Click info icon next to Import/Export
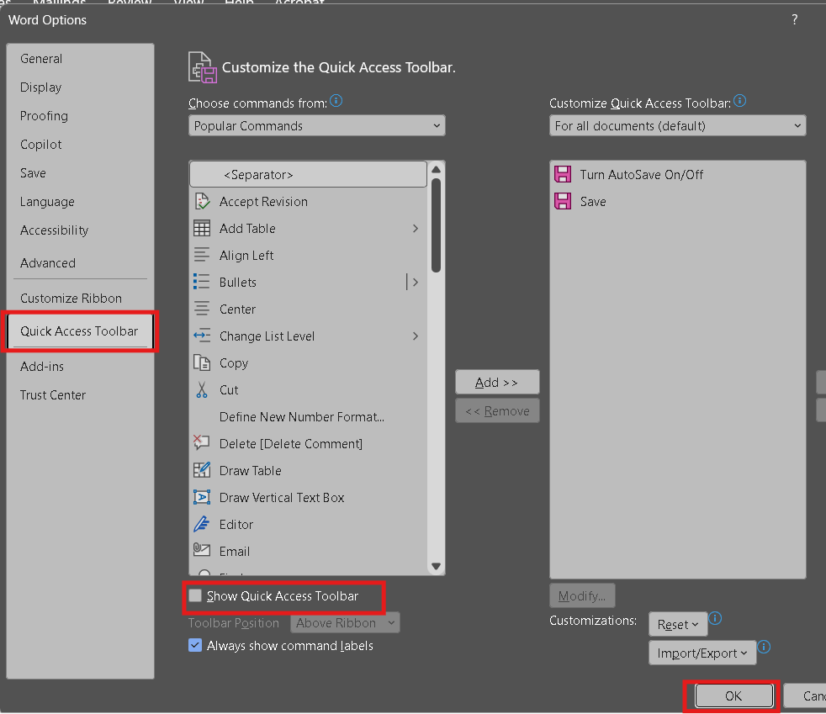 coord(764,647)
